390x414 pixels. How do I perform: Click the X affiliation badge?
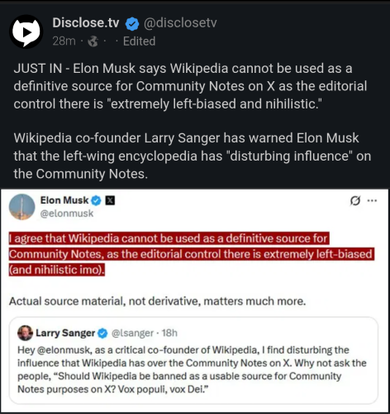coord(111,200)
